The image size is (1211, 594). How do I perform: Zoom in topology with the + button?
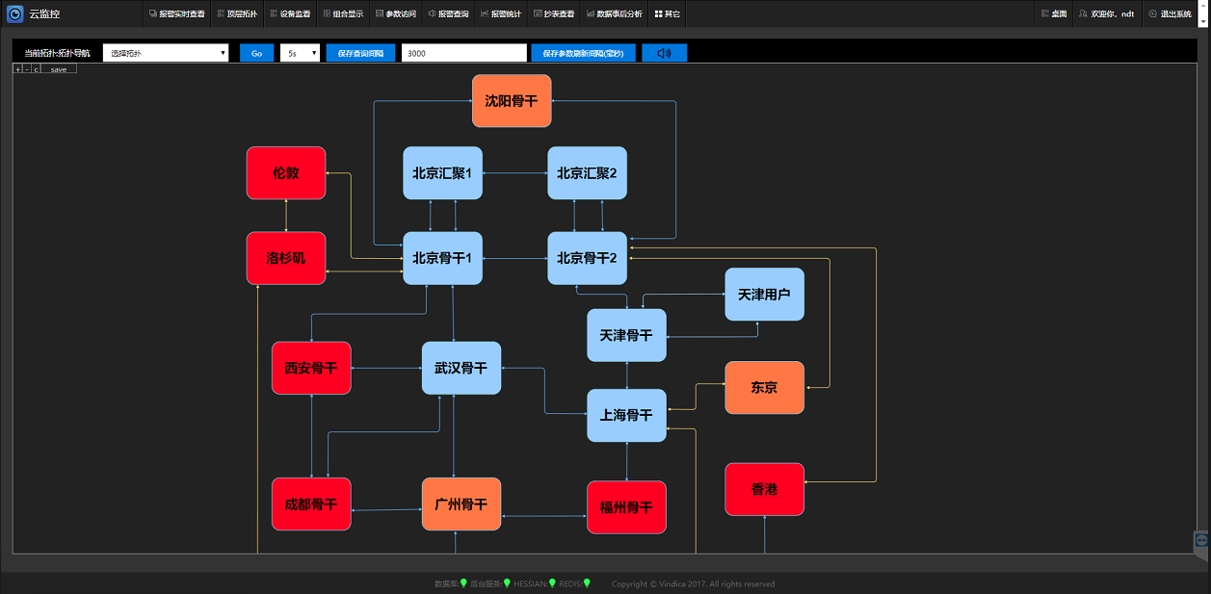pyautogui.click(x=17, y=69)
